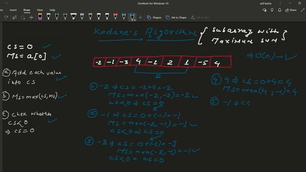Open the selected blue pen's options chevron
306x172 pixels.
click(135, 20)
